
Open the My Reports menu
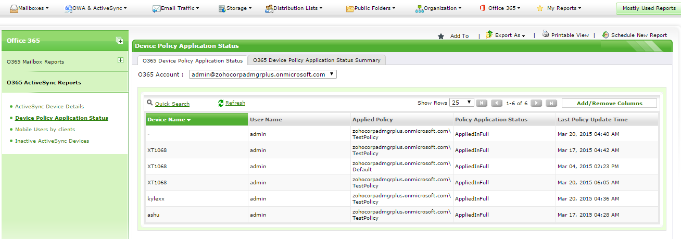tap(559, 8)
